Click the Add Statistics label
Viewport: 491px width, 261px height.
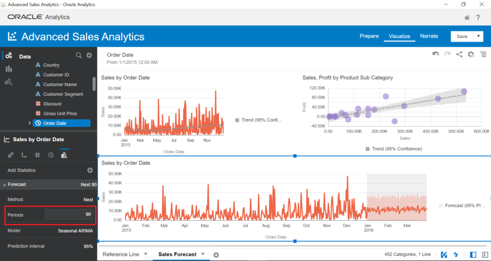(21, 170)
